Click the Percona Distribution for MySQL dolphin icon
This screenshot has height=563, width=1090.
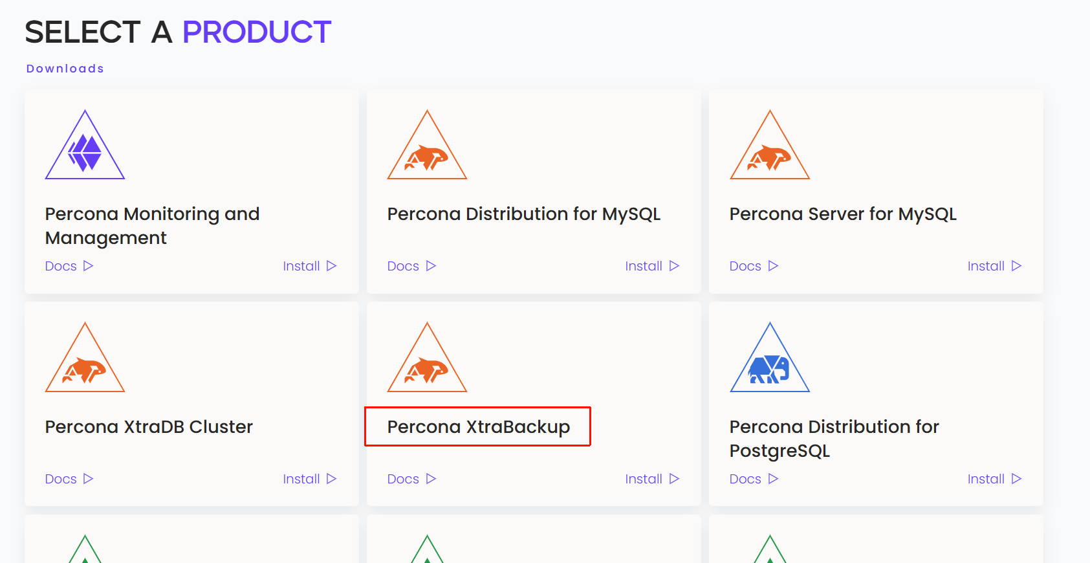pos(427,144)
